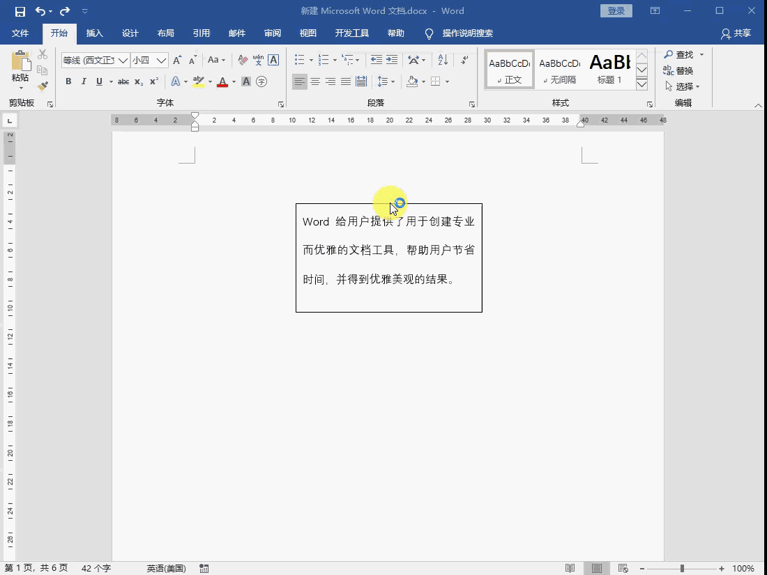Open the font size dropdown (小四)
Image resolution: width=767 pixels, height=575 pixels.
162,60
